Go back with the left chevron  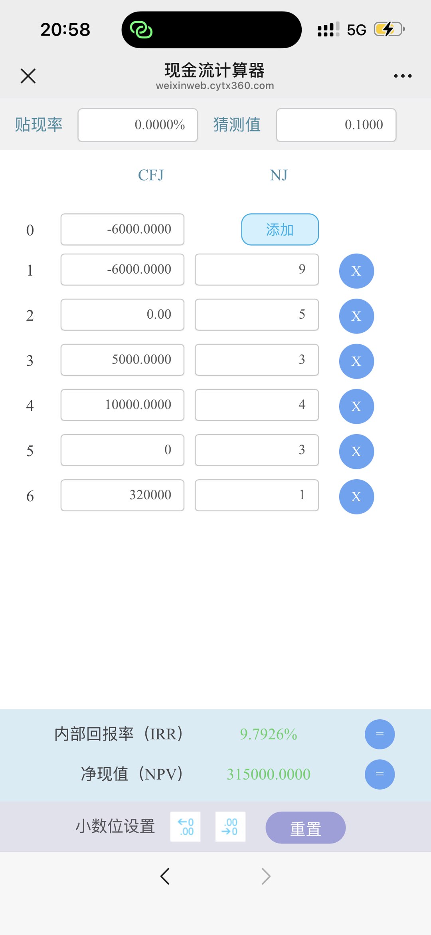pos(165,876)
